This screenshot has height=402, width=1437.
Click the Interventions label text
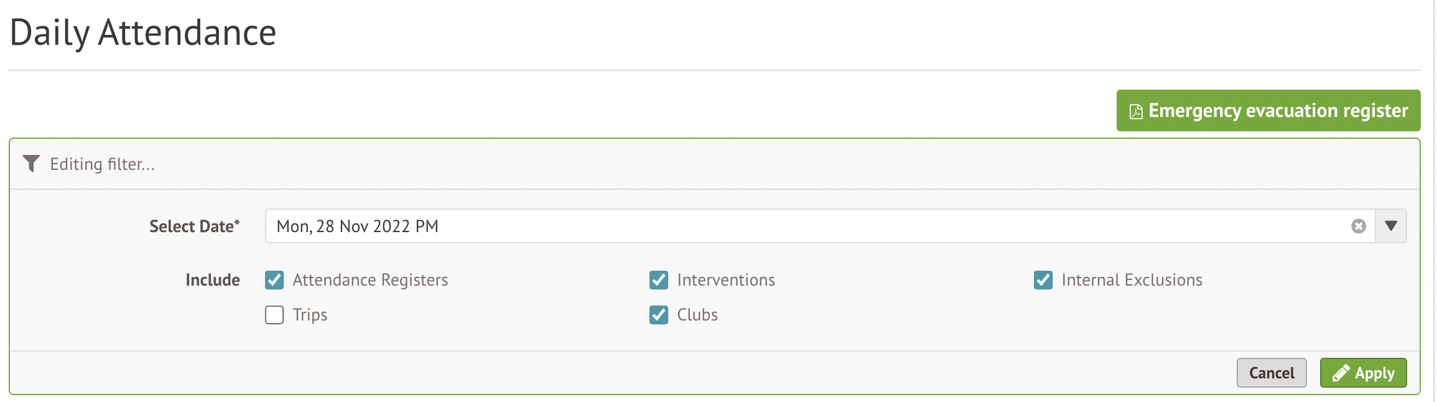click(x=726, y=280)
